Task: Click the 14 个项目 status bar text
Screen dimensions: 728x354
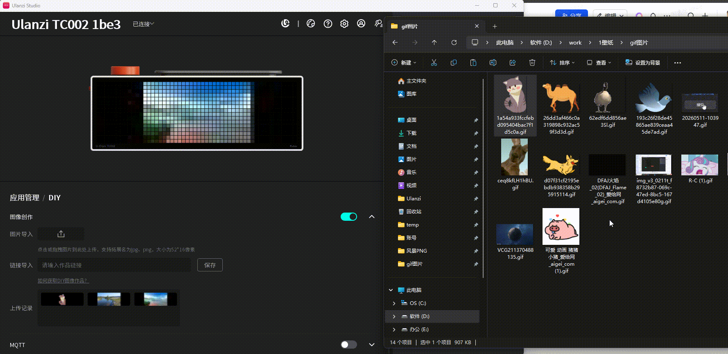Action: point(401,343)
